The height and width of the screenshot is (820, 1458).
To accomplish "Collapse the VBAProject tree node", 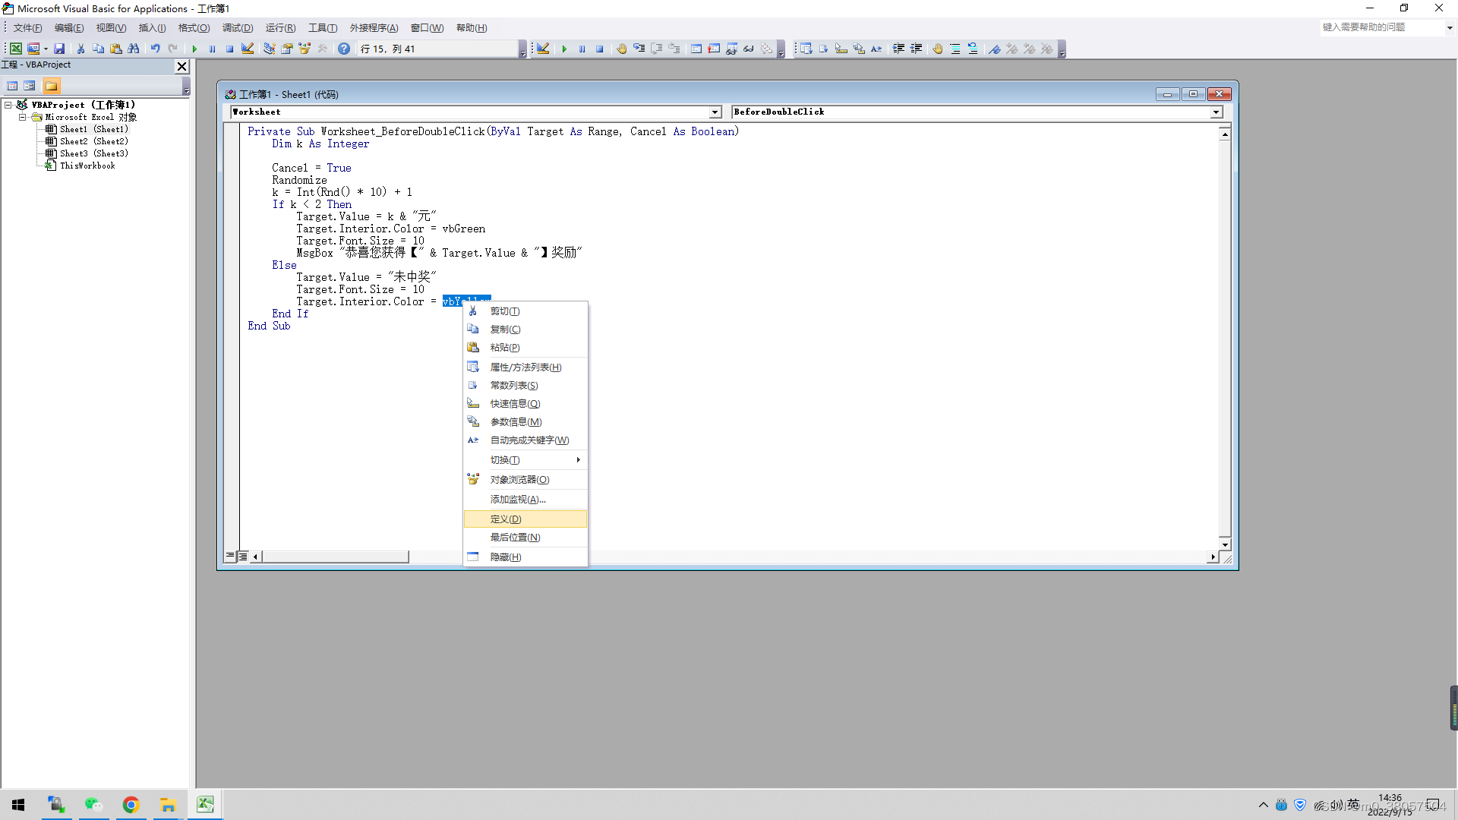I will tap(8, 105).
